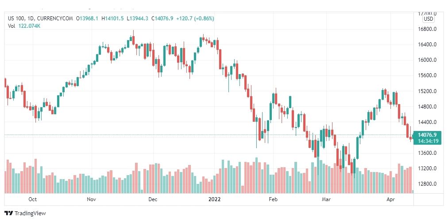Click the dotted current price line
Image resolution: width=448 pixels, height=221 pixels.
209,135
